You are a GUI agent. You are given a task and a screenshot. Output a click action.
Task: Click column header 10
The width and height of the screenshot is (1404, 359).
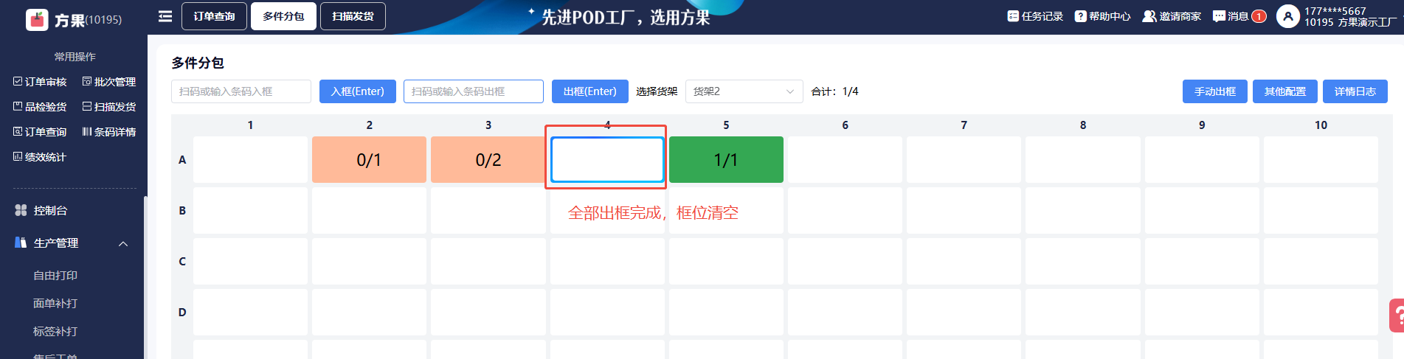[1321, 125]
